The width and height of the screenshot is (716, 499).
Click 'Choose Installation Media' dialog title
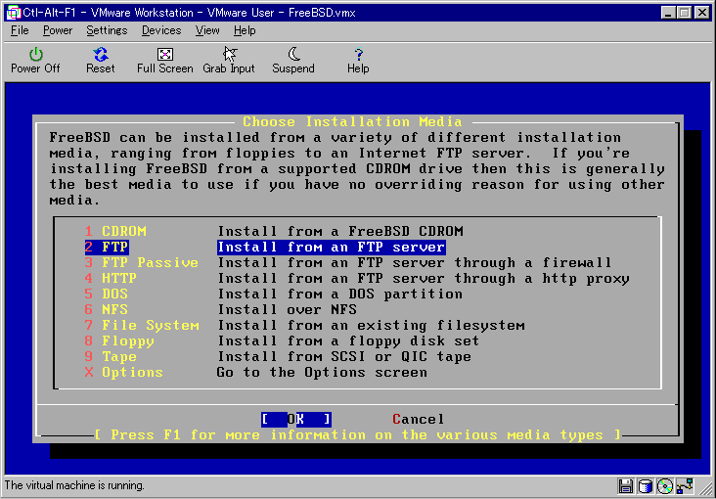click(x=352, y=122)
